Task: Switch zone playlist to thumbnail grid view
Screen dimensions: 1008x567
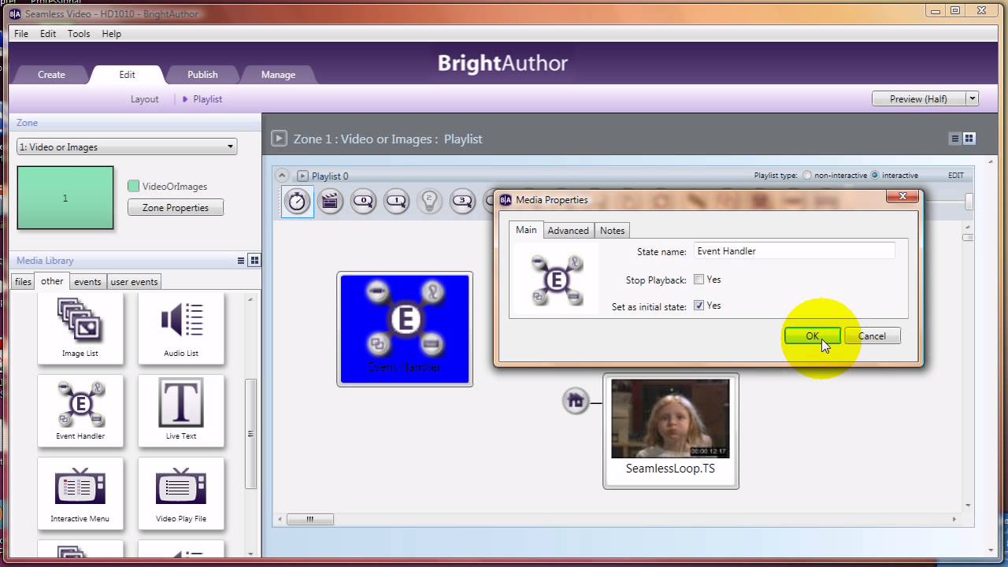Action: pyautogui.click(x=969, y=139)
